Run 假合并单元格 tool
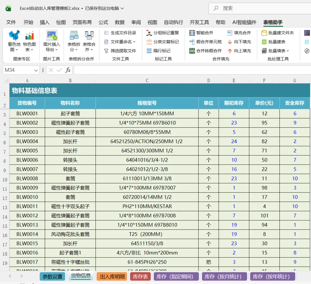 205,42
